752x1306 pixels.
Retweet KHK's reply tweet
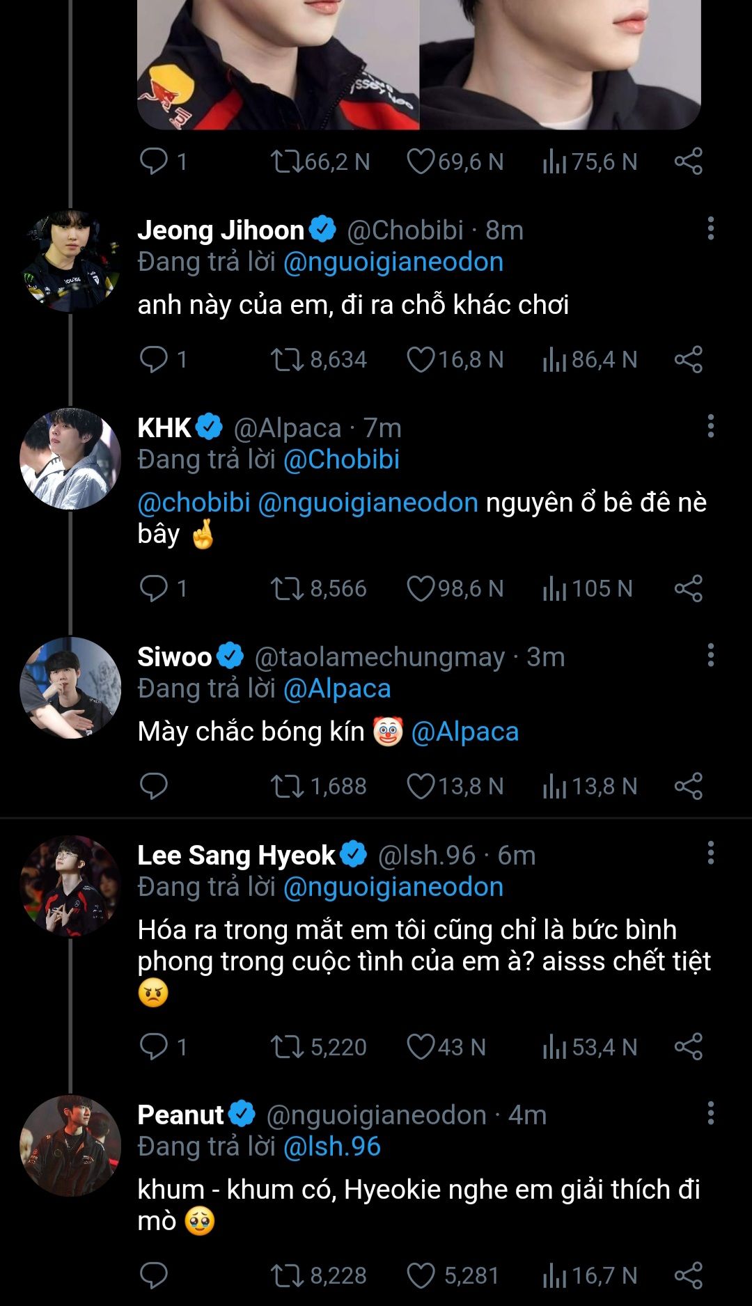pyautogui.click(x=286, y=589)
